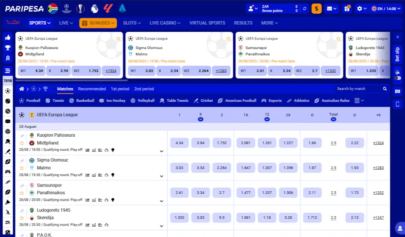Favorite the Sigma Olomouc featured card star
Image resolution: width=405 pixels, height=237 pixels.
click(x=228, y=39)
